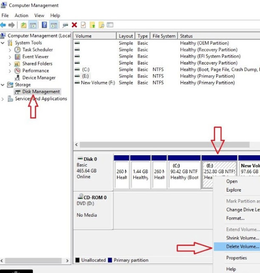Image resolution: width=260 pixels, height=273 pixels.
Task: Click the red X Delete toolbar icon
Action: coord(74,25)
